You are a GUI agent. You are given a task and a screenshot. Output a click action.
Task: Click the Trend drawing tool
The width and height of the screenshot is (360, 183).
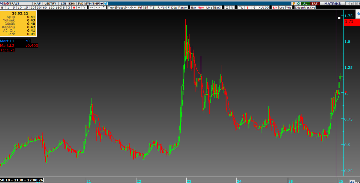112,7
